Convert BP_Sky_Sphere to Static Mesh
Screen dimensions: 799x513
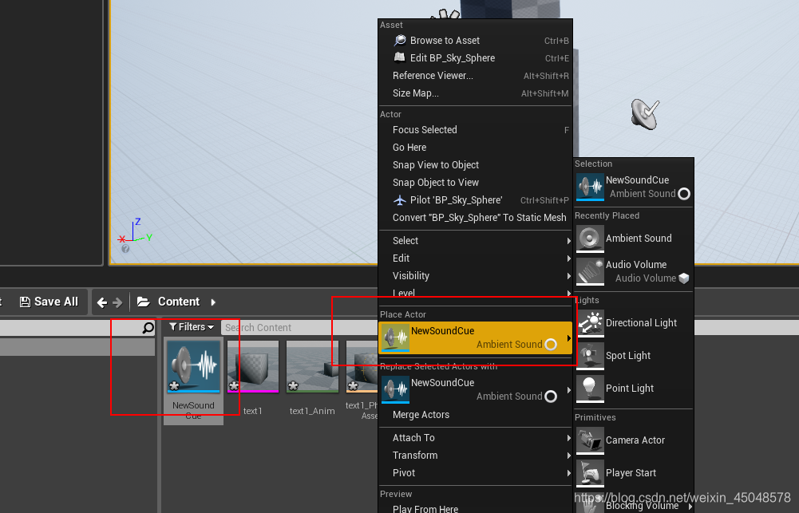pos(475,218)
